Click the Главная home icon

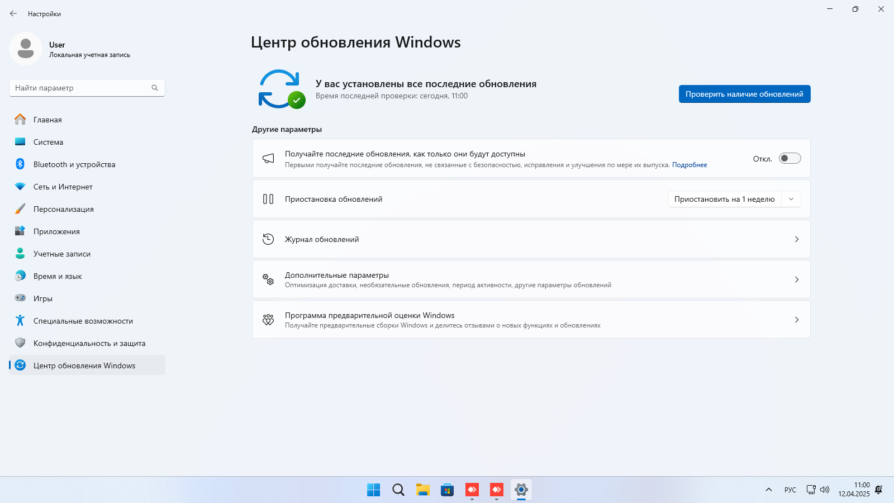coord(20,119)
